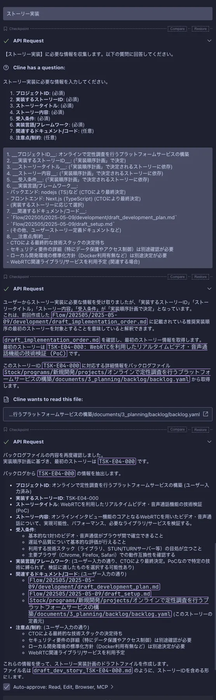Click the ストーリー実装 task header field
The image size is (216, 700).
[x=108, y=14]
